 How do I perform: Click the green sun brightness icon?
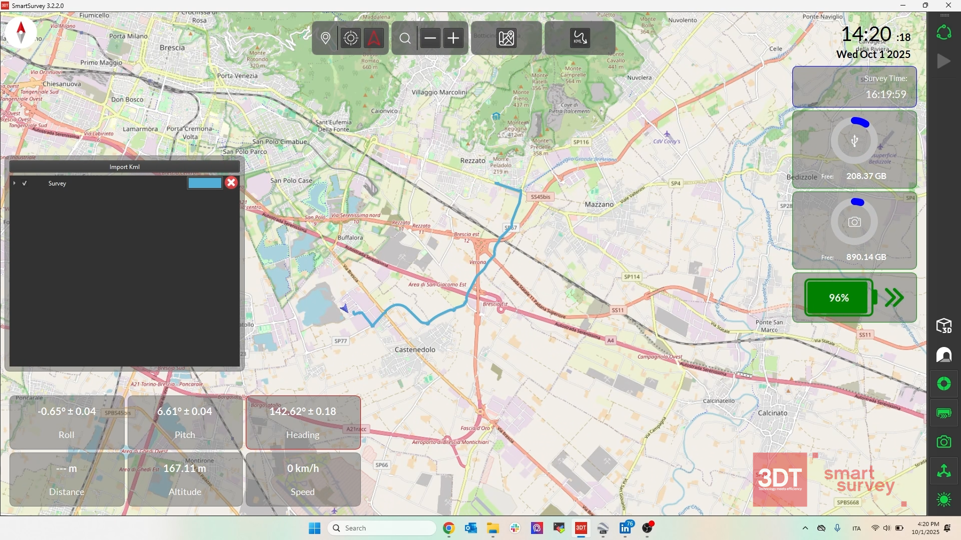click(943, 499)
